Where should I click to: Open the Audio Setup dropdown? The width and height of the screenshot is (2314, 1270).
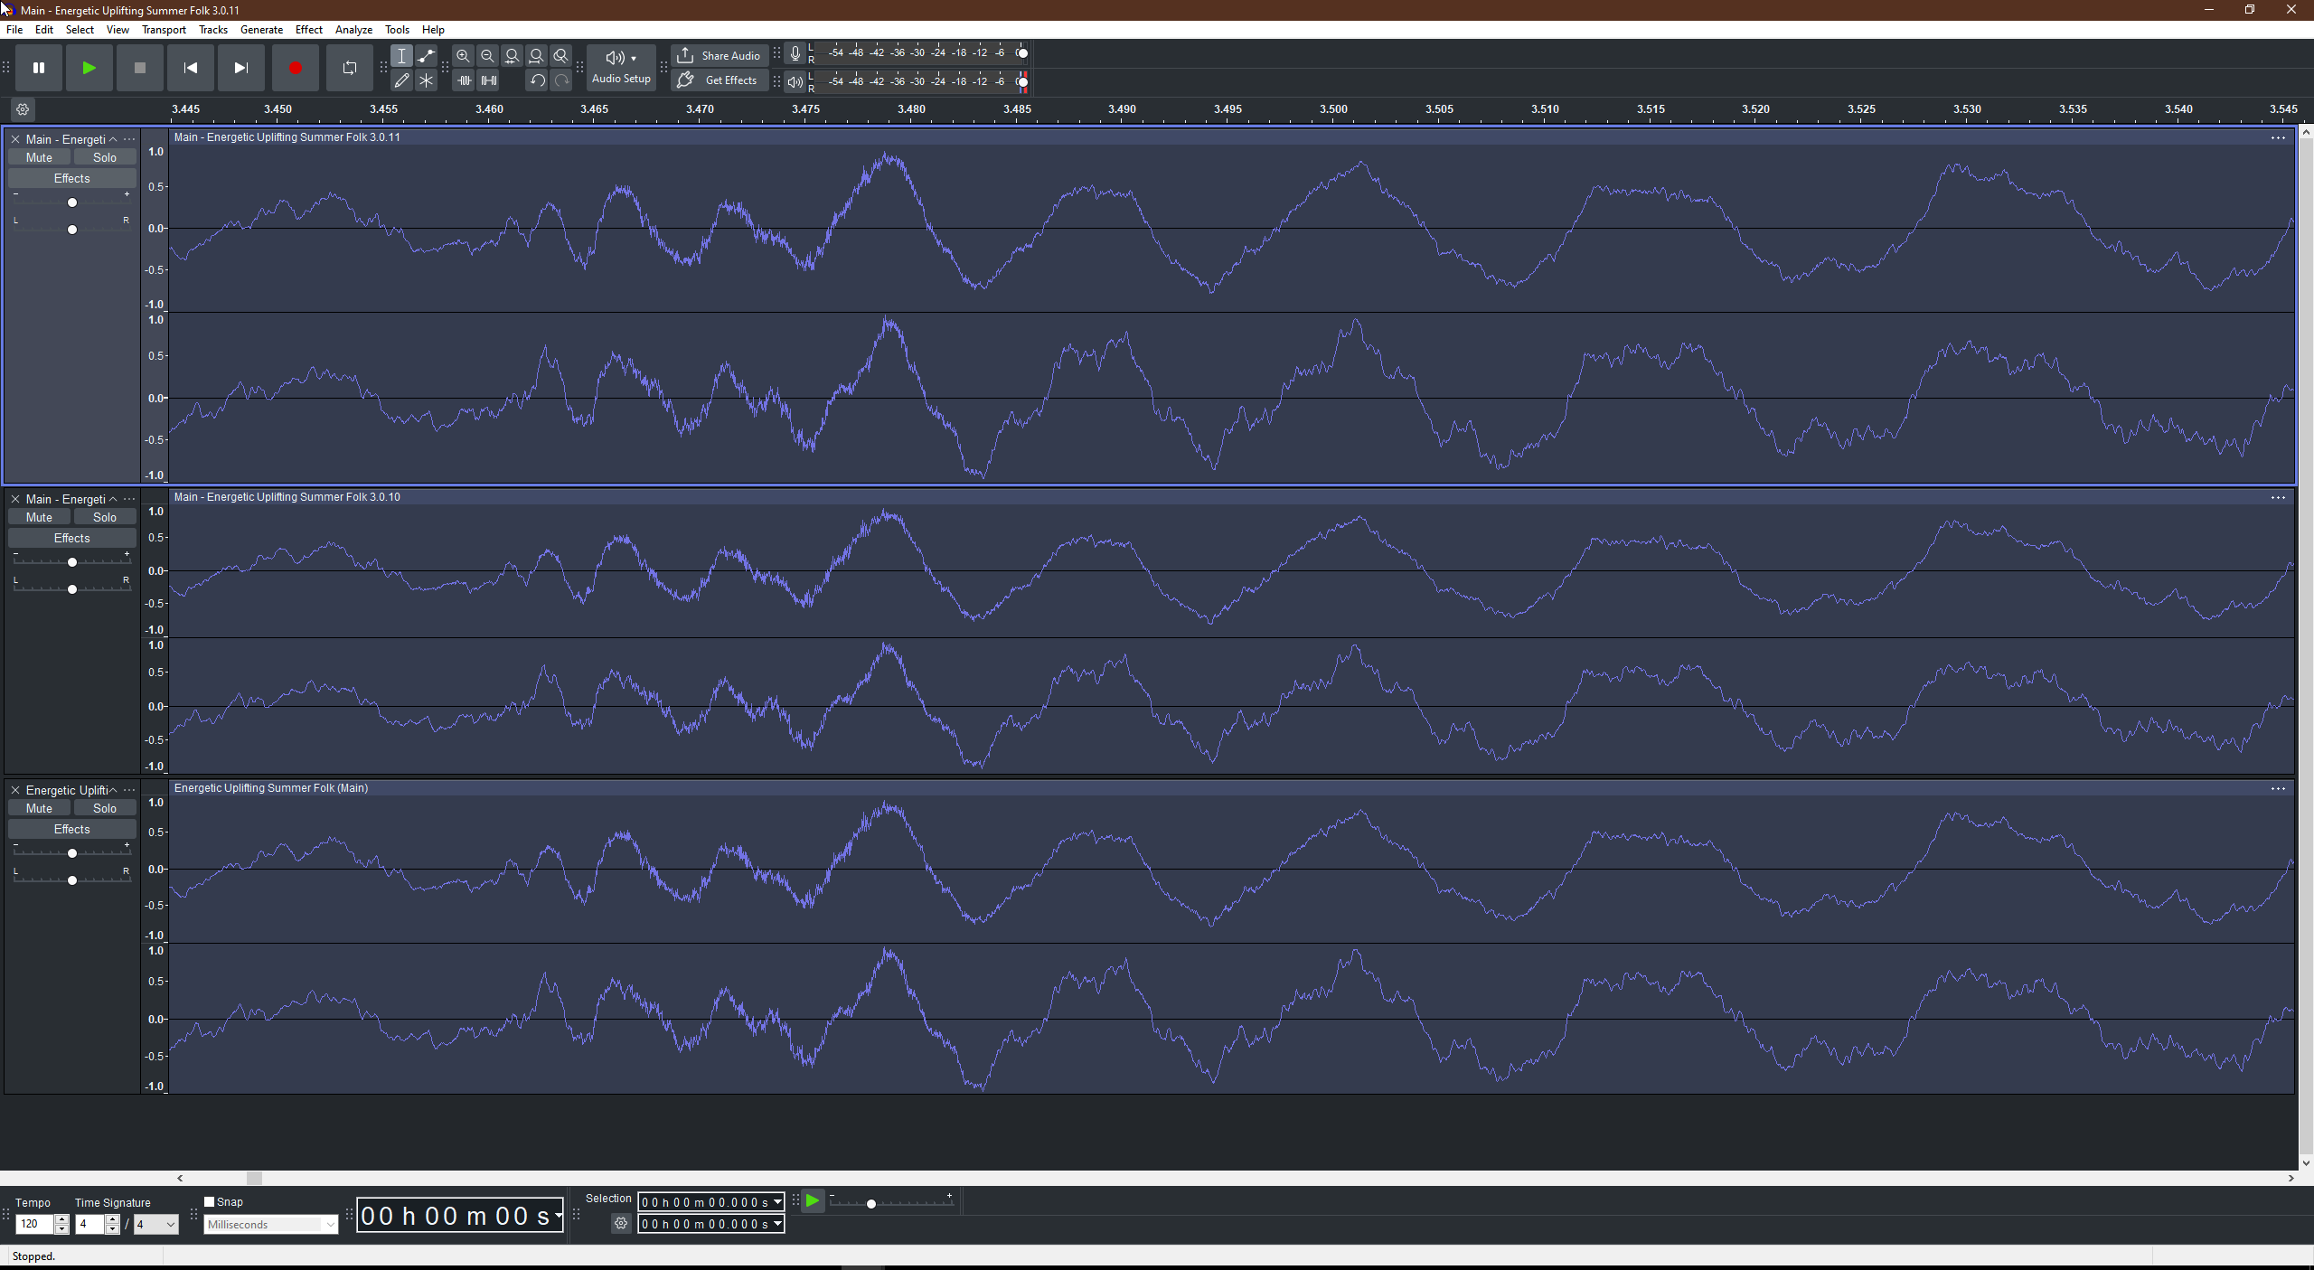click(621, 68)
